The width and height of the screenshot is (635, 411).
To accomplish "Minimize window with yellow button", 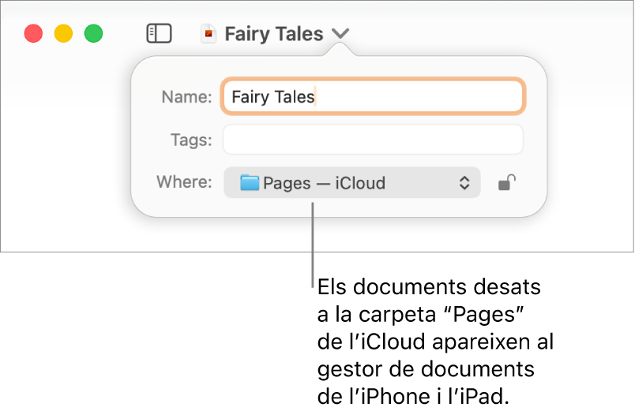I will tap(64, 34).
